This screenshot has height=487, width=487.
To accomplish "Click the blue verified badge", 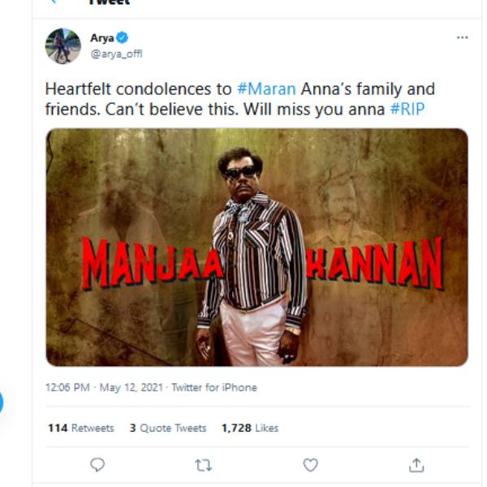I will [123, 37].
